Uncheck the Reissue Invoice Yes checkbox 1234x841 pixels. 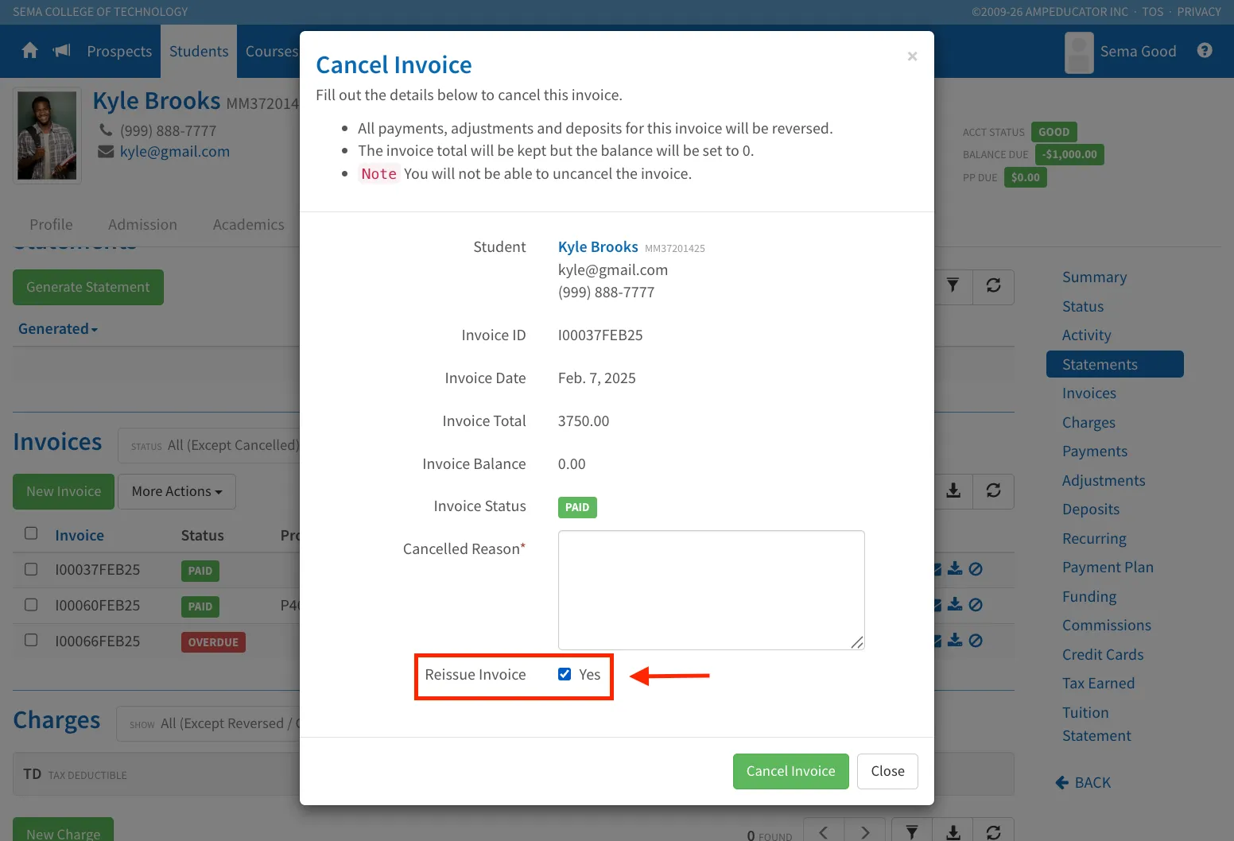coord(565,674)
